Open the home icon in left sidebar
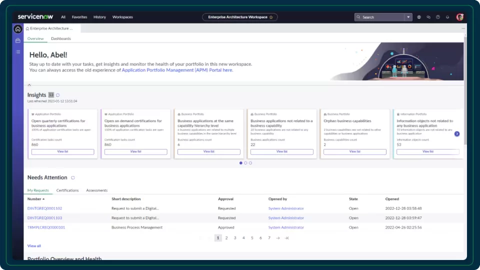Screen dimensions: 480x270 (18, 29)
